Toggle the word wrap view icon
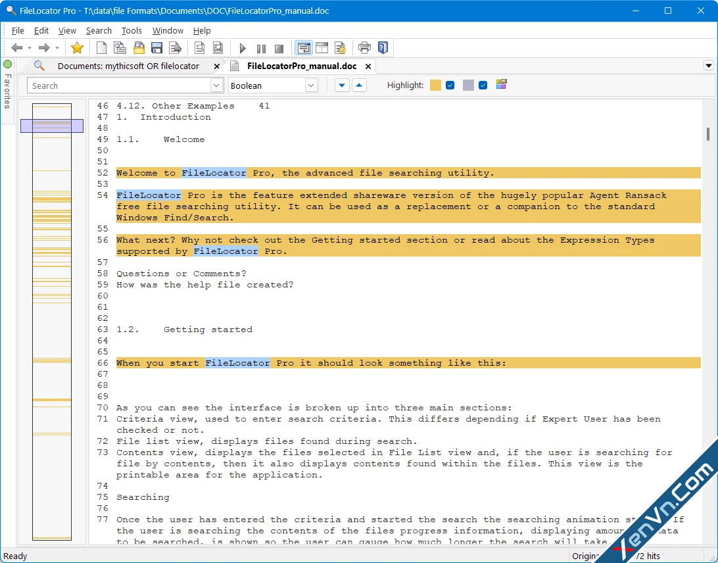The height and width of the screenshot is (563, 718). pyautogui.click(x=303, y=47)
